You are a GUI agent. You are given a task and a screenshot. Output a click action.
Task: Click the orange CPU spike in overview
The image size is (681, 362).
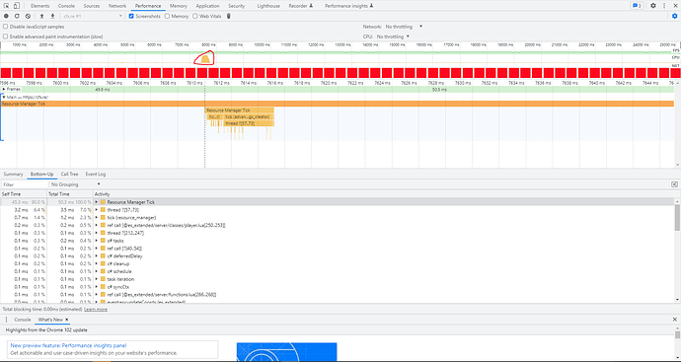click(205, 58)
